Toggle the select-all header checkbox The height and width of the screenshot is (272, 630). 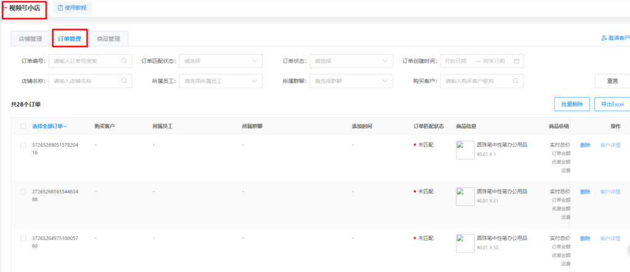click(x=23, y=126)
